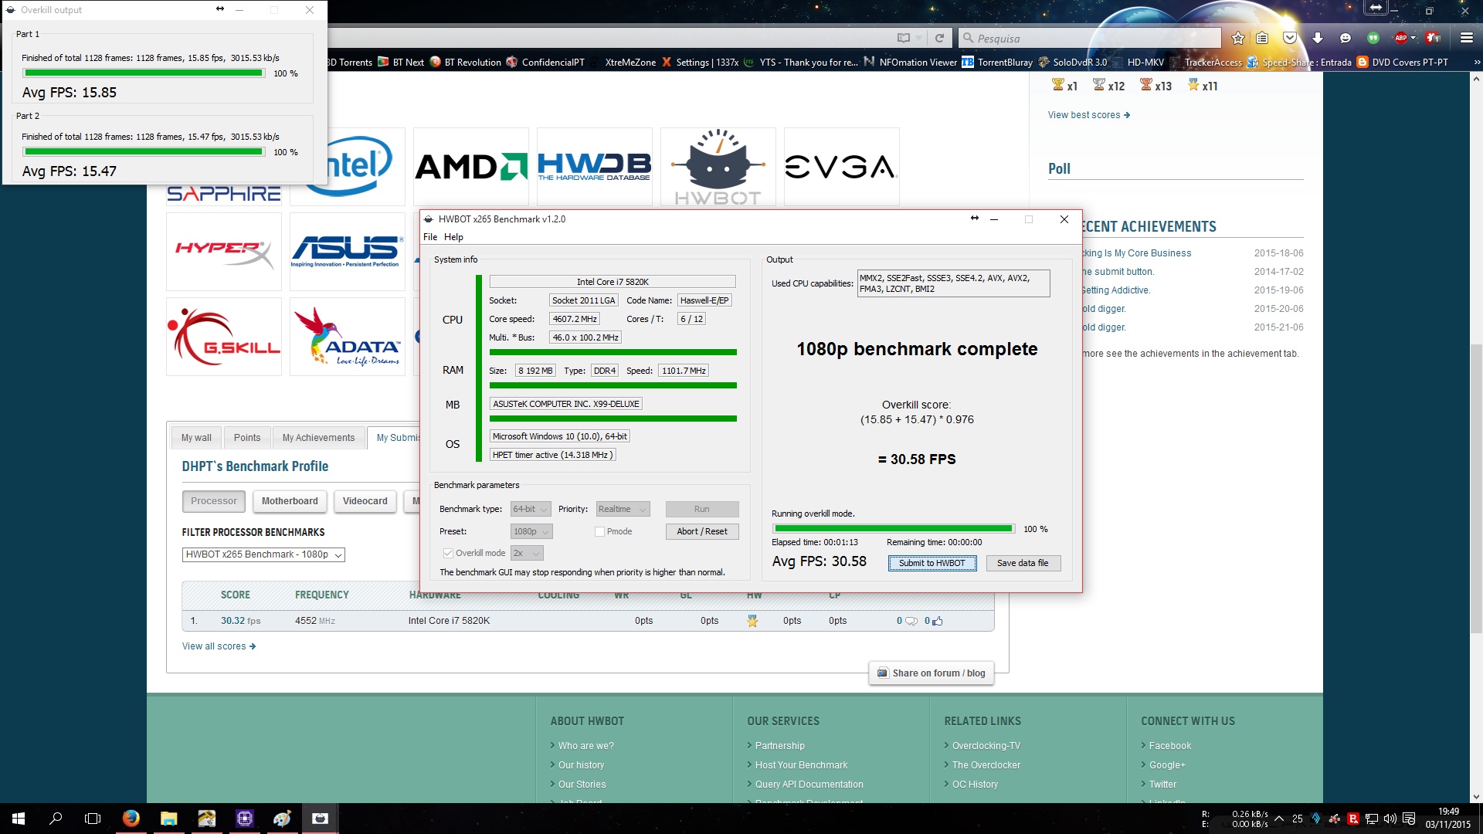This screenshot has height=834, width=1483.
Task: Expand hidden system tray icons
Action: click(x=1279, y=819)
